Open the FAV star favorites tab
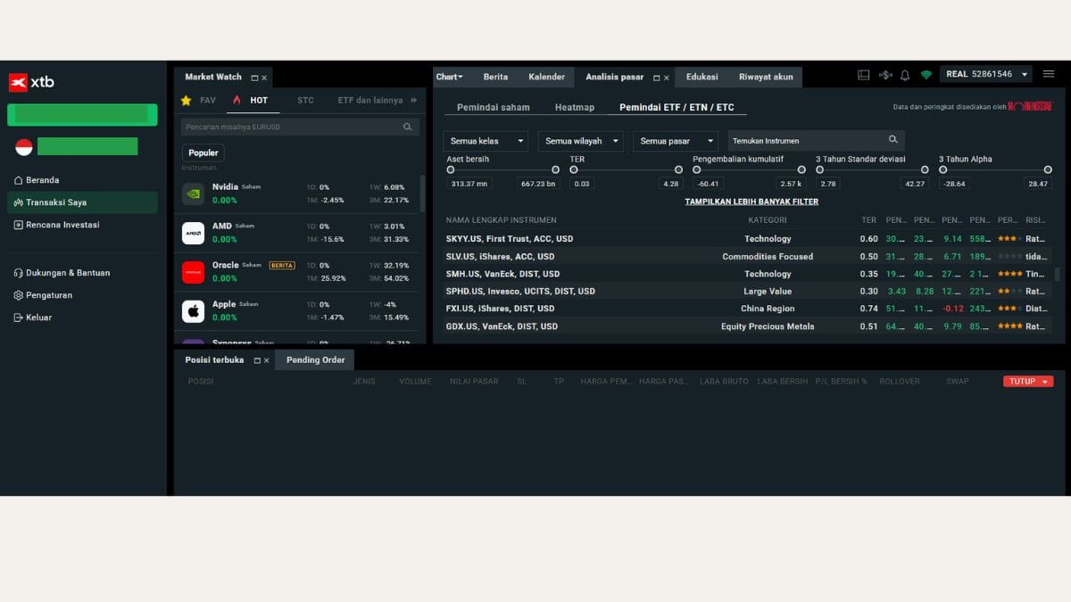 point(198,101)
